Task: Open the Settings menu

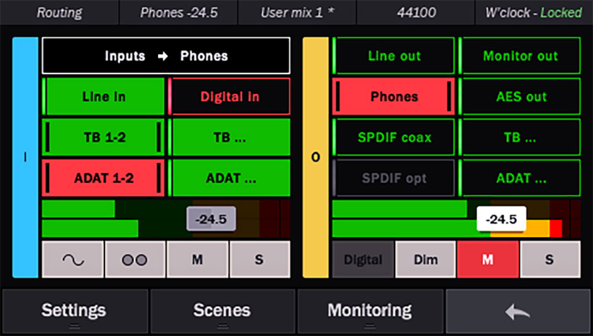Action: (74, 311)
